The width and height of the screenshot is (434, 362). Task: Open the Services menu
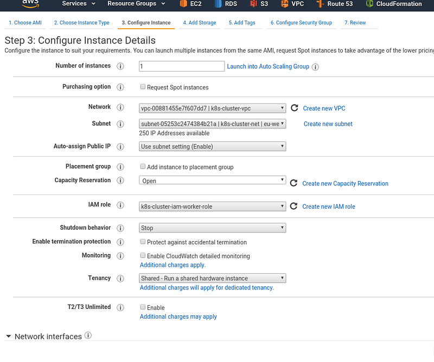[x=79, y=4]
